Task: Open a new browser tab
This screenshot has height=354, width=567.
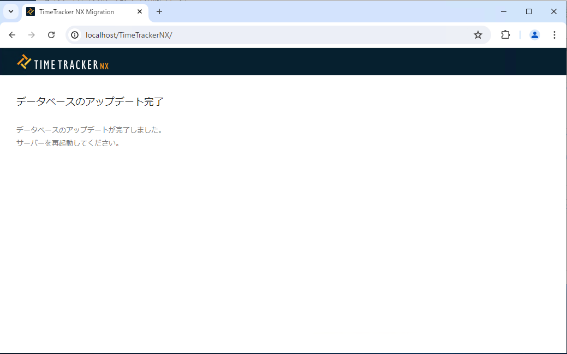Action: click(x=159, y=11)
